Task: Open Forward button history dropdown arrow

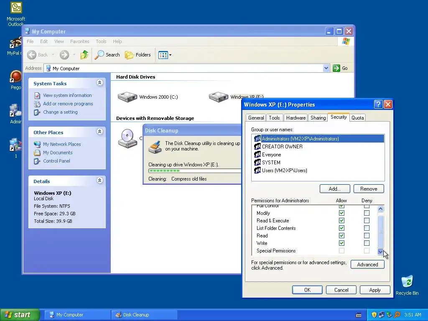Action: pos(74,55)
